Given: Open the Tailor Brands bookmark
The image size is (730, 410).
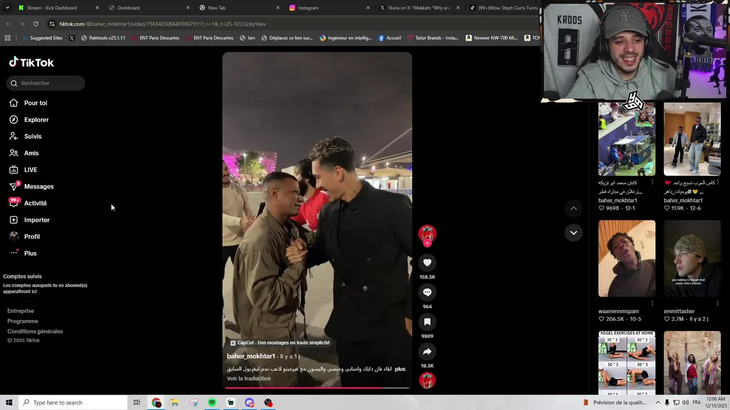Looking at the screenshot, I should pos(433,38).
